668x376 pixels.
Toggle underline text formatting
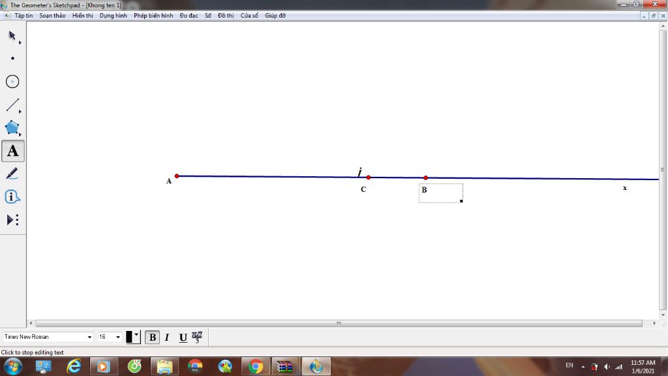pyautogui.click(x=183, y=337)
